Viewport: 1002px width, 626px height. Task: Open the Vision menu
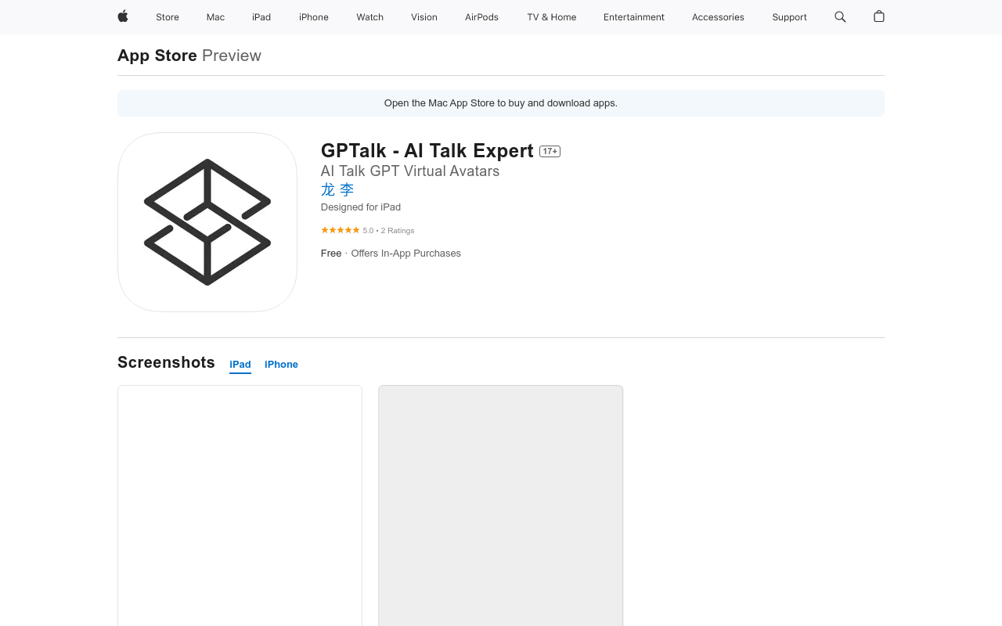(424, 17)
